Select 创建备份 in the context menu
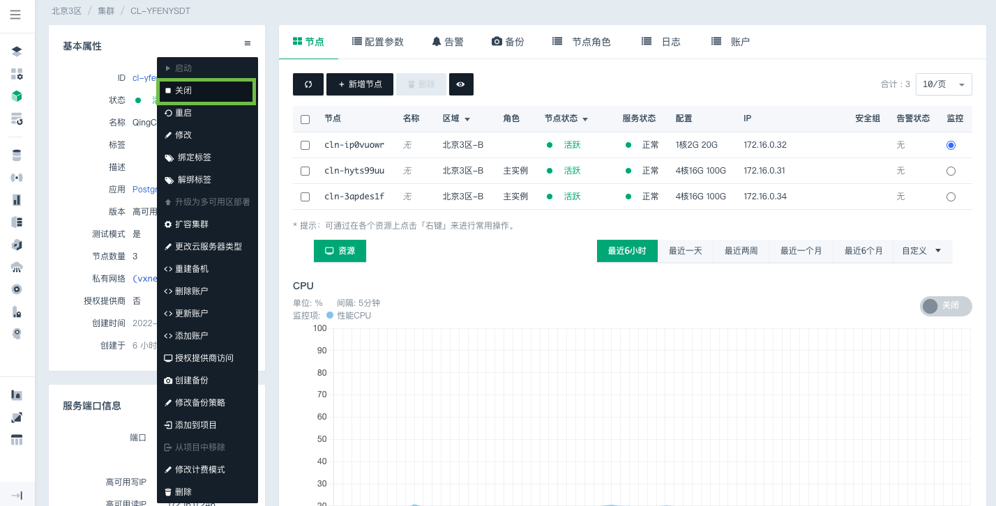996x506 pixels. [207, 381]
